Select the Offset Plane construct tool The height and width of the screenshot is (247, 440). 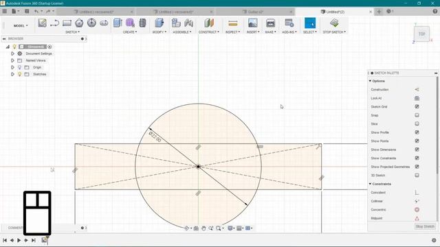tap(209, 23)
